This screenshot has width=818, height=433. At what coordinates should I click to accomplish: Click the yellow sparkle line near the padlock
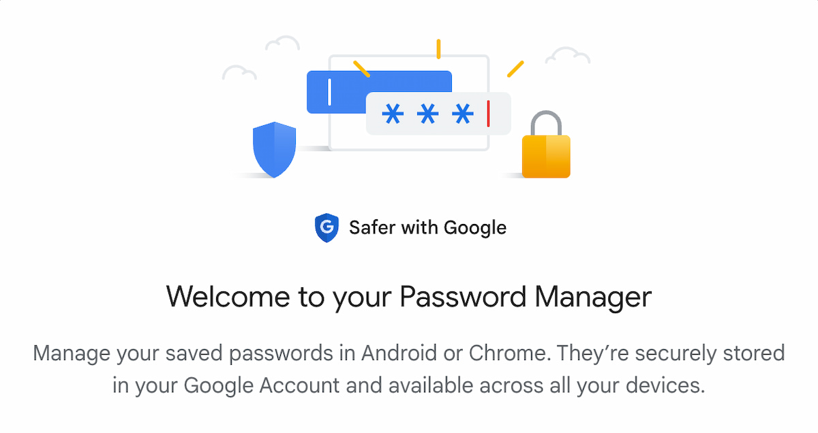(515, 69)
